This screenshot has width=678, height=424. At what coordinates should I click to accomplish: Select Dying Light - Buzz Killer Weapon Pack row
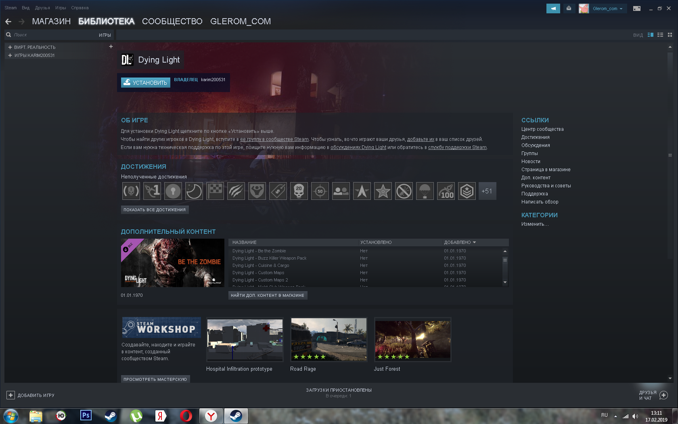365,258
